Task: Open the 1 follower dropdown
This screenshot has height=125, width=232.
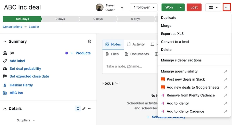Action: coord(144,7)
